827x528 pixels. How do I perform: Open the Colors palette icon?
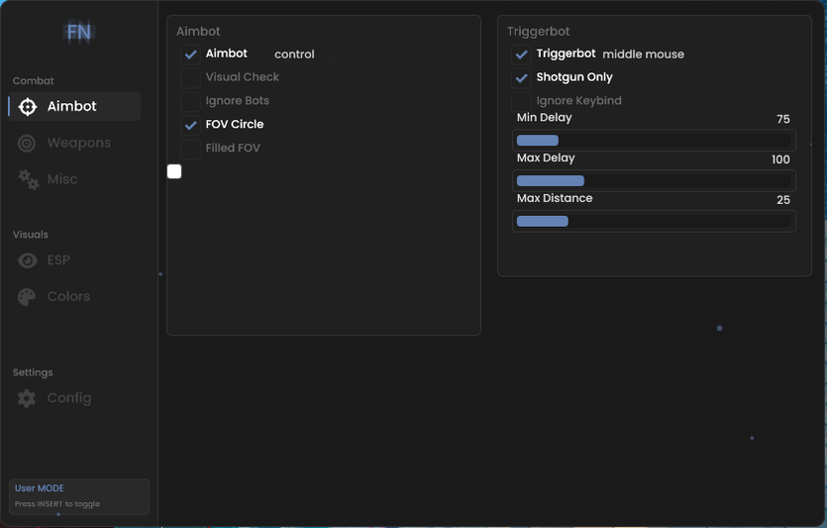(x=27, y=297)
